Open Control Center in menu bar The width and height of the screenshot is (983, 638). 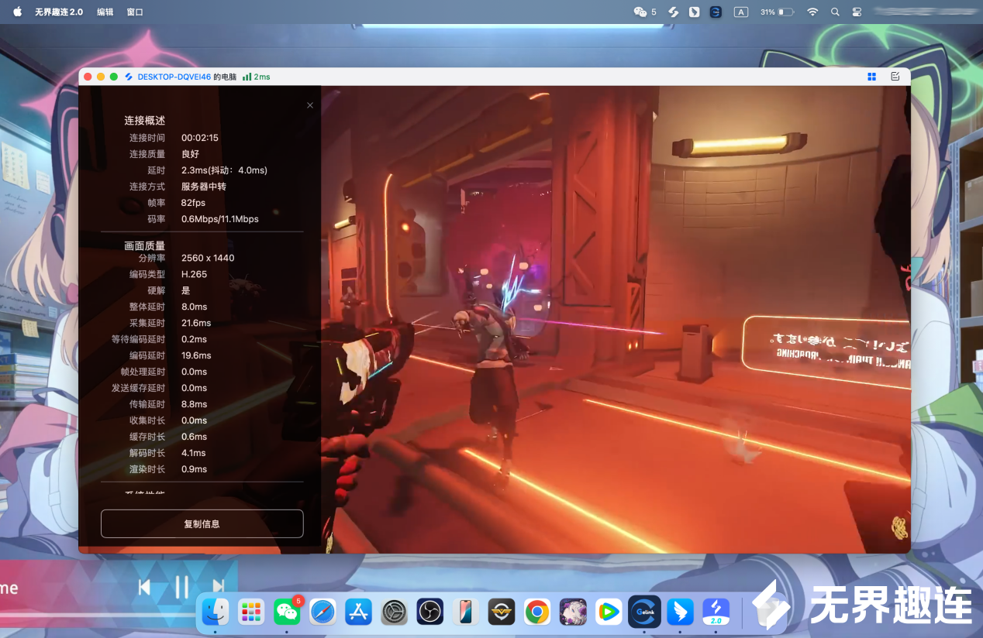pyautogui.click(x=857, y=12)
